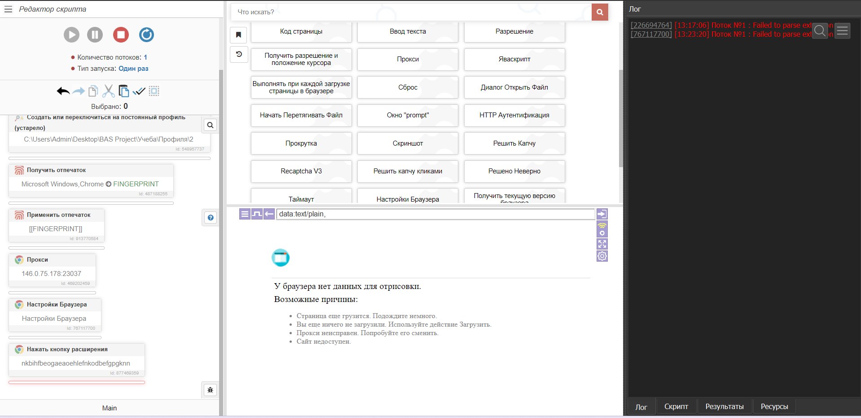The image size is (861, 418).
Task: Select the 'Решить Капчу' action
Action: 514,143
